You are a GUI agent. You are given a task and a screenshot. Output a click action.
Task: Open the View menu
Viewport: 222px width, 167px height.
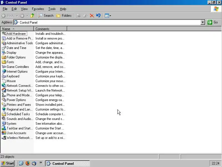point(24,9)
